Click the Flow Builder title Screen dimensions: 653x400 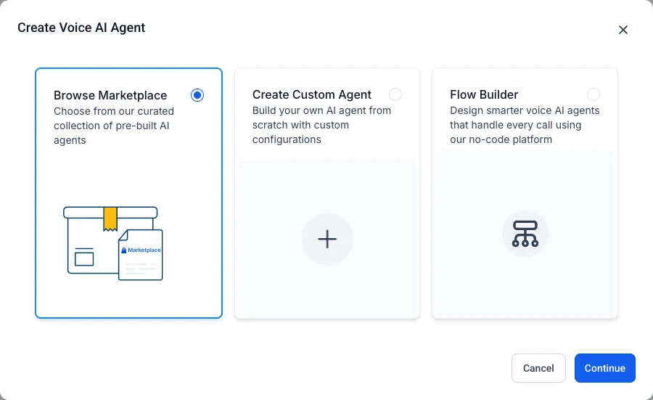pos(484,94)
